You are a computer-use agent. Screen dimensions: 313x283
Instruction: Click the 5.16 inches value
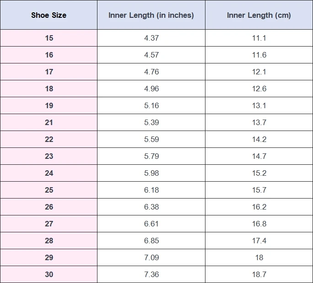(151, 105)
